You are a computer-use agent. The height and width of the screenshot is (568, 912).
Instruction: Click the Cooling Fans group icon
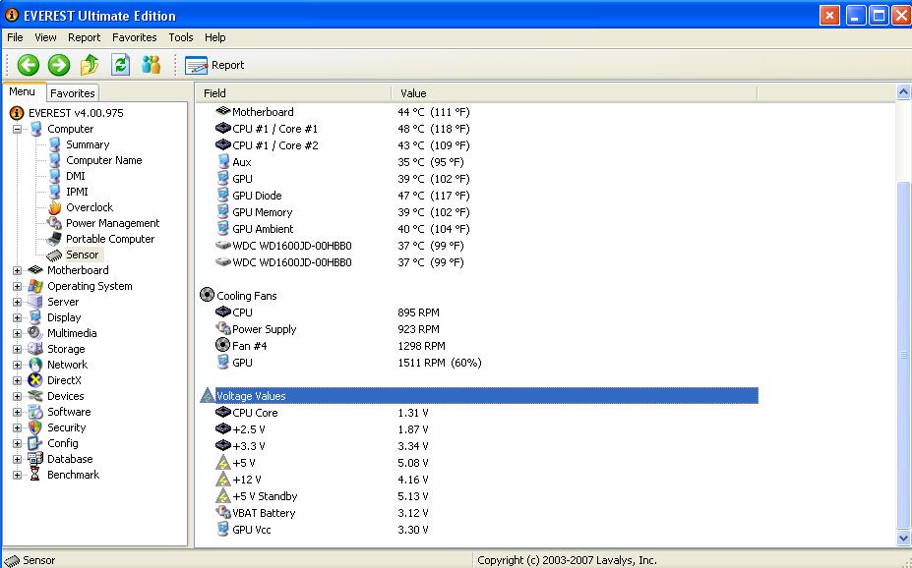[x=207, y=295]
